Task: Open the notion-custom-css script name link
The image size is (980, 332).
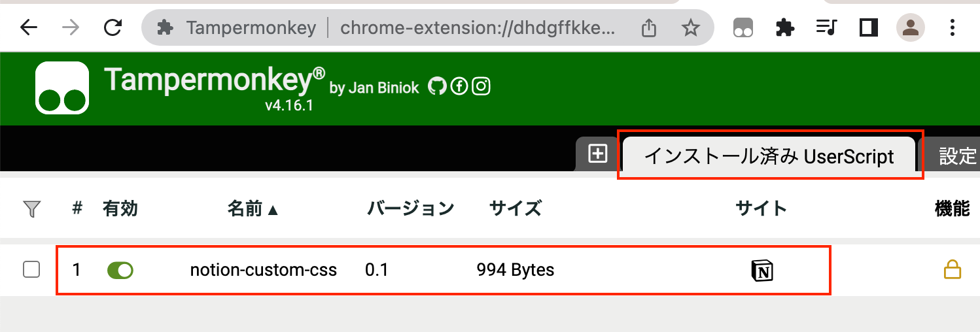Action: coord(264,269)
